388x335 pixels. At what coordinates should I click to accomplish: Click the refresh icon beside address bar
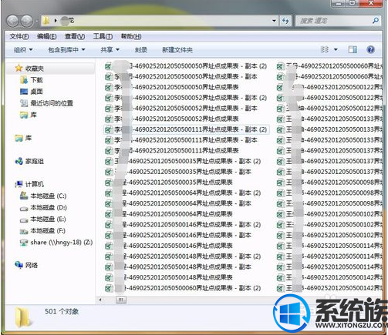pos(285,21)
